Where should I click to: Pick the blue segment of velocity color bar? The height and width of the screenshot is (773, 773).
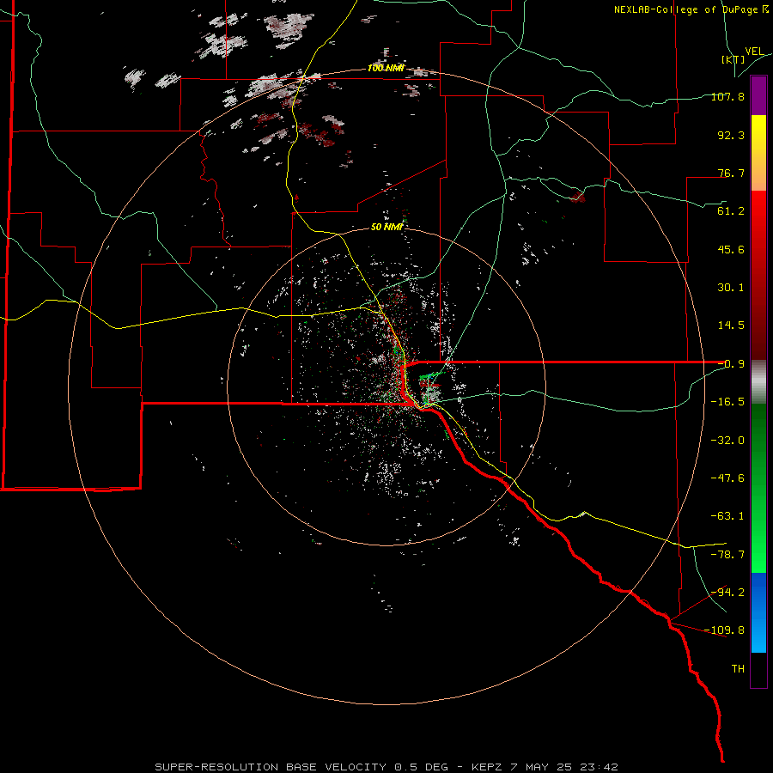click(x=758, y=612)
